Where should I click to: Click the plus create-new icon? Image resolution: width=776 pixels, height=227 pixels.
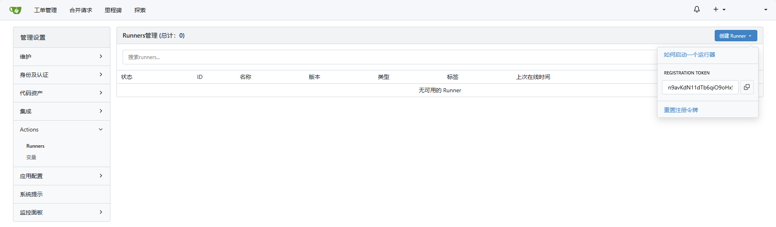pyautogui.click(x=716, y=9)
